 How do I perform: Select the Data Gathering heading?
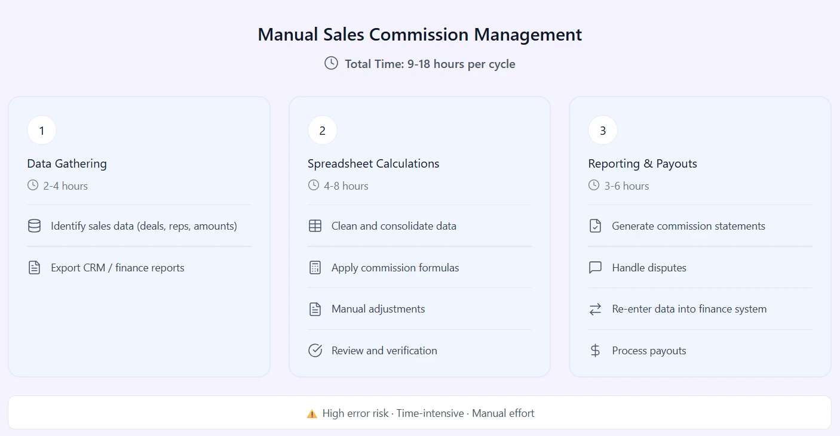(x=67, y=163)
